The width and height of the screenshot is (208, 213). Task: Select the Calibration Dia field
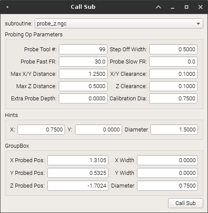[173, 98]
